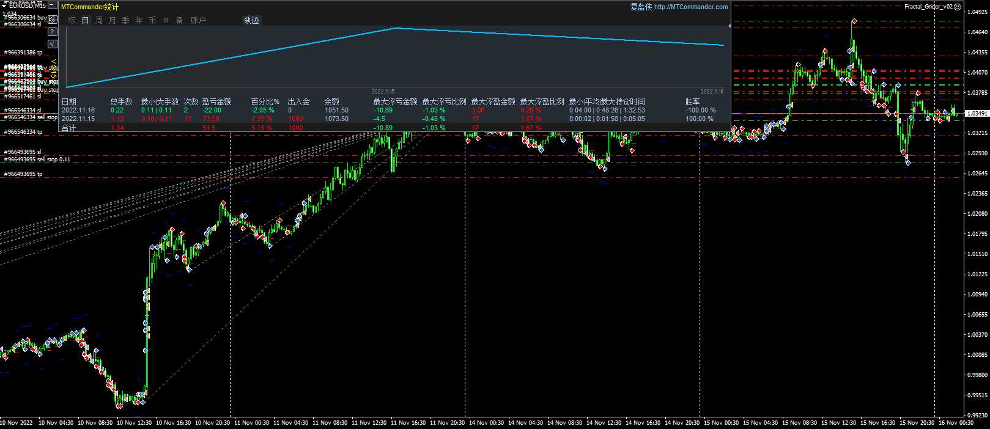
Task: Click the 1.04640 price scale label
Action: 977,32
